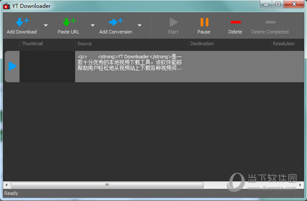Pause downloads with the orange Pause icon
Viewport: 307px width, 201px height.
pos(204,22)
